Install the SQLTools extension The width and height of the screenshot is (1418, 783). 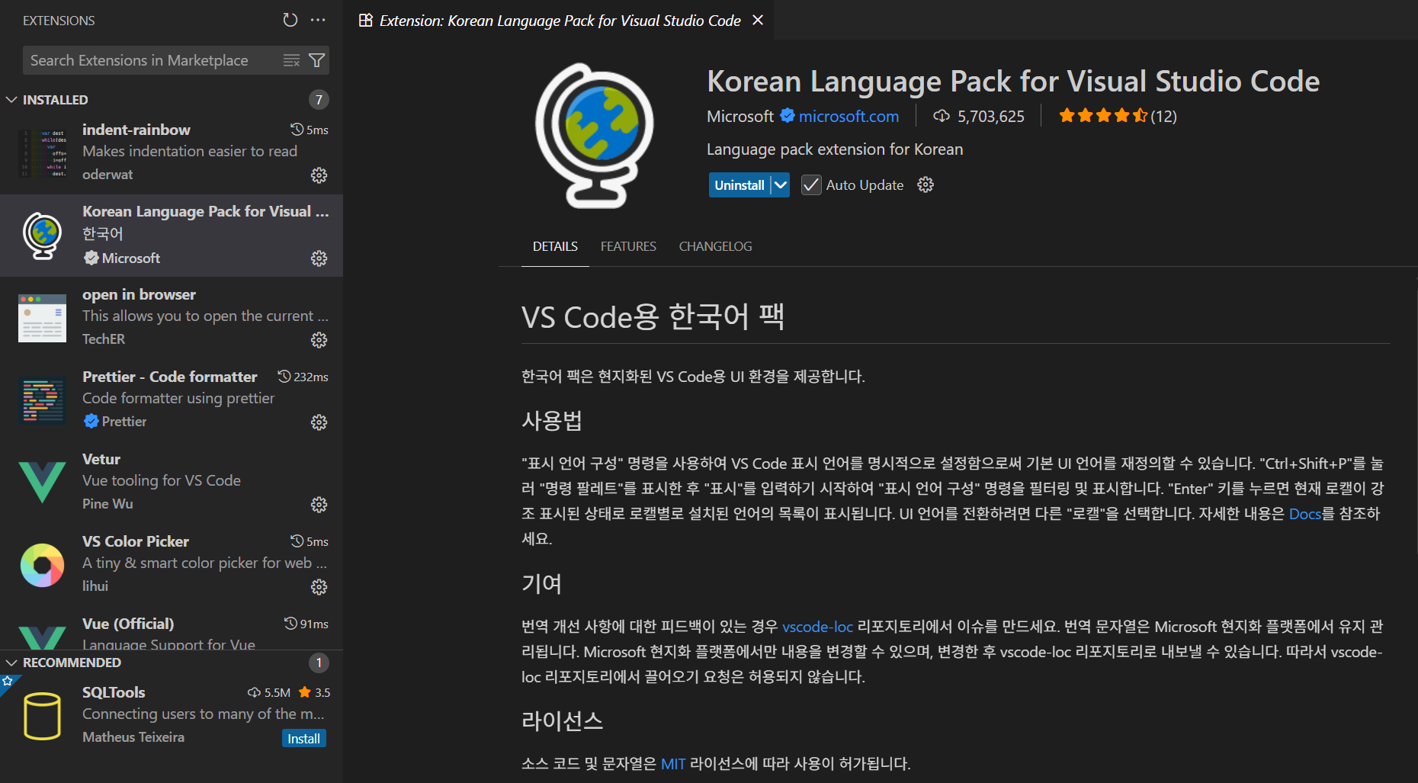tap(303, 738)
